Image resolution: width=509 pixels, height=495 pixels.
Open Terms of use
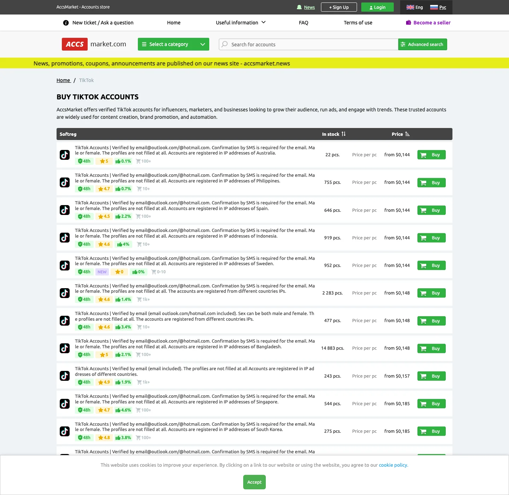[x=358, y=23]
